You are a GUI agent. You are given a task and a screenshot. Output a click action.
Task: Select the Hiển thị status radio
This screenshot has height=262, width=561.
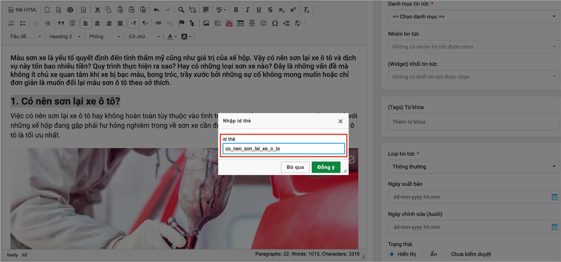pyautogui.click(x=392, y=254)
